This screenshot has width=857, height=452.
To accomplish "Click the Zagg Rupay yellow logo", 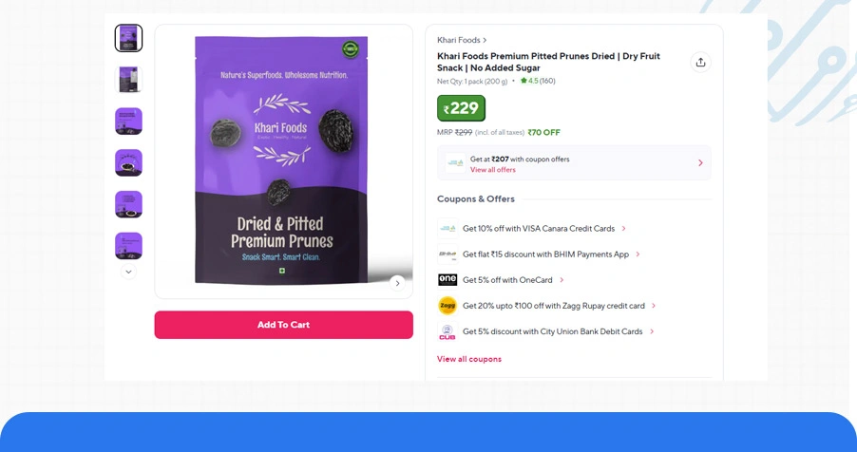I will pyautogui.click(x=448, y=306).
